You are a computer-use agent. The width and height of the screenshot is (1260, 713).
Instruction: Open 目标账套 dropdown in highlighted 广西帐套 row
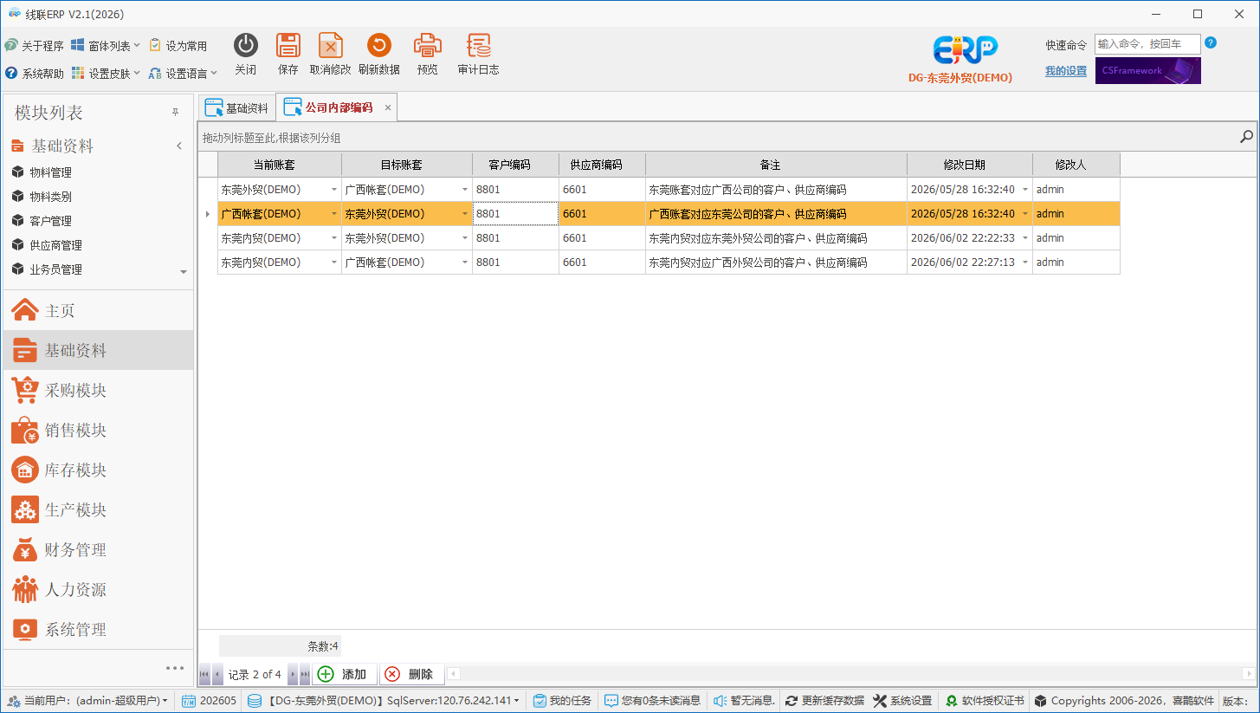click(465, 214)
